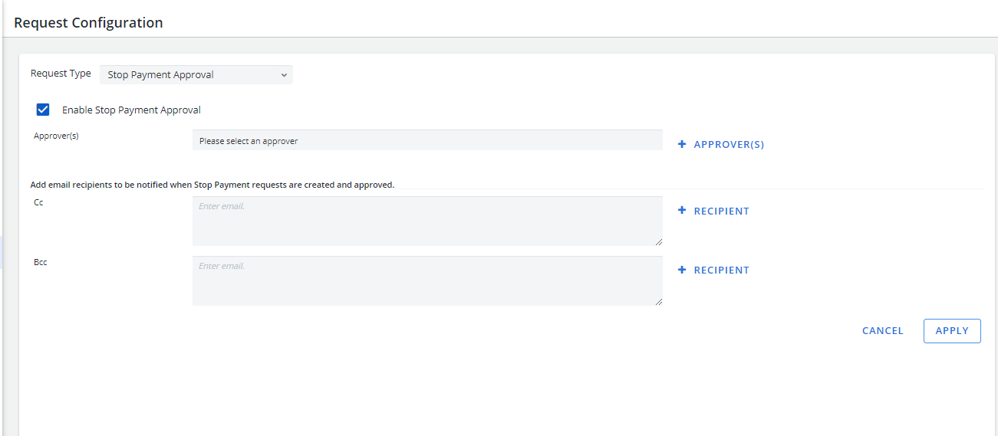Click the plus icon beside APPROVER(S)

click(682, 144)
